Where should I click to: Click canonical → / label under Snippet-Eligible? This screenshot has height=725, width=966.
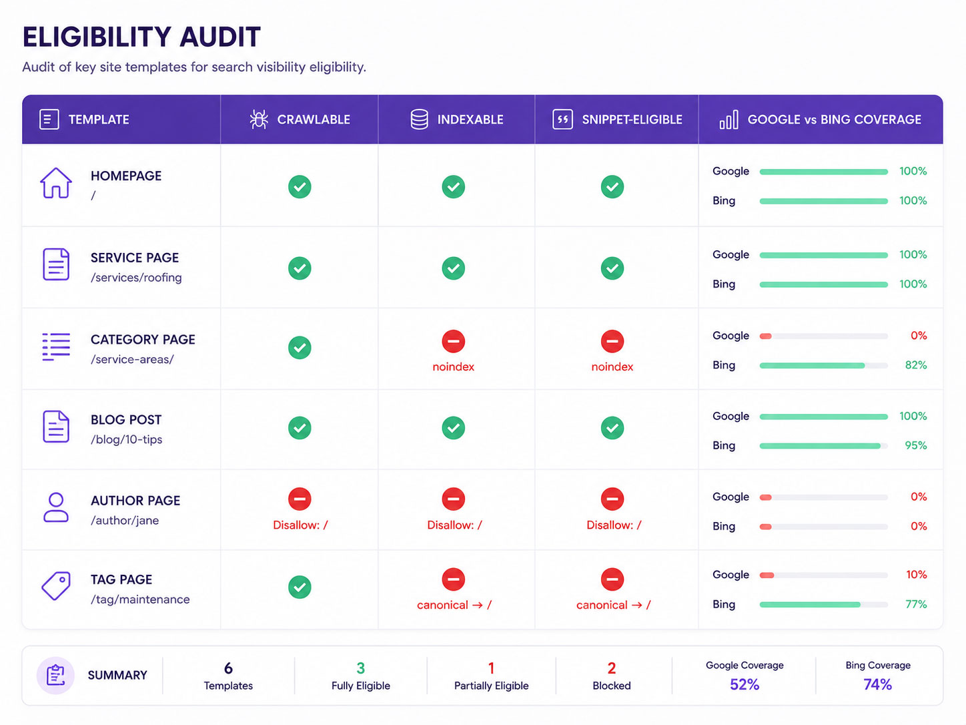tap(614, 606)
